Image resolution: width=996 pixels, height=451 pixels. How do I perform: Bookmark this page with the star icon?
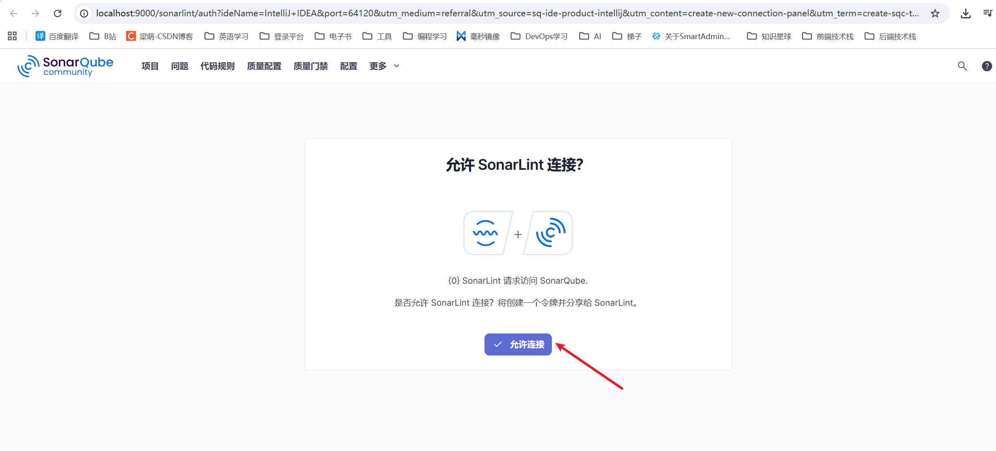coord(935,13)
